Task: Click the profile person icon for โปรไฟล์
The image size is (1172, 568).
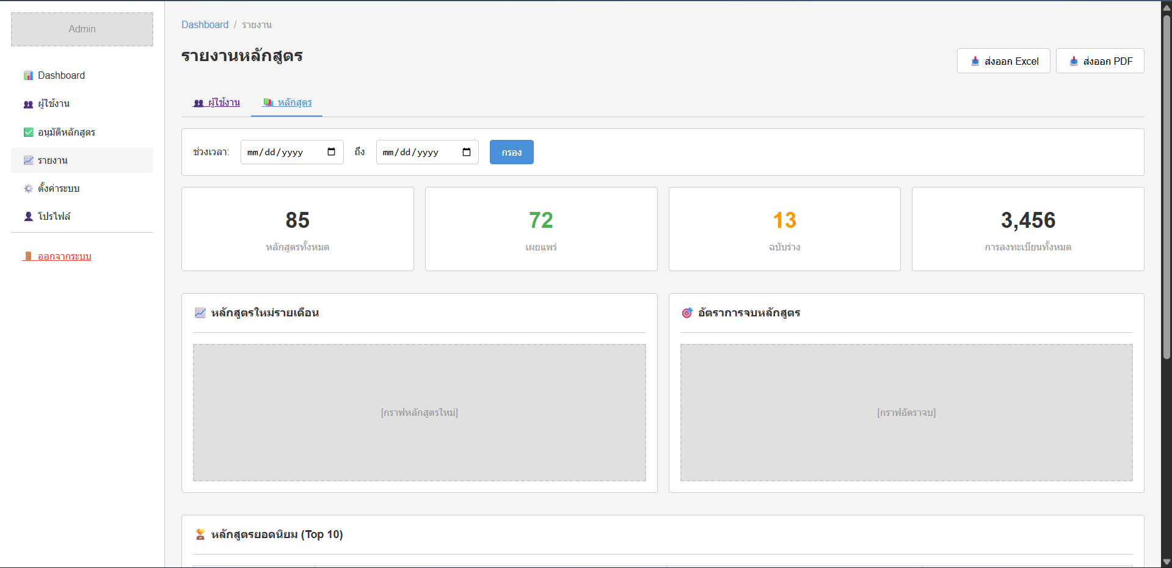Action: click(28, 216)
